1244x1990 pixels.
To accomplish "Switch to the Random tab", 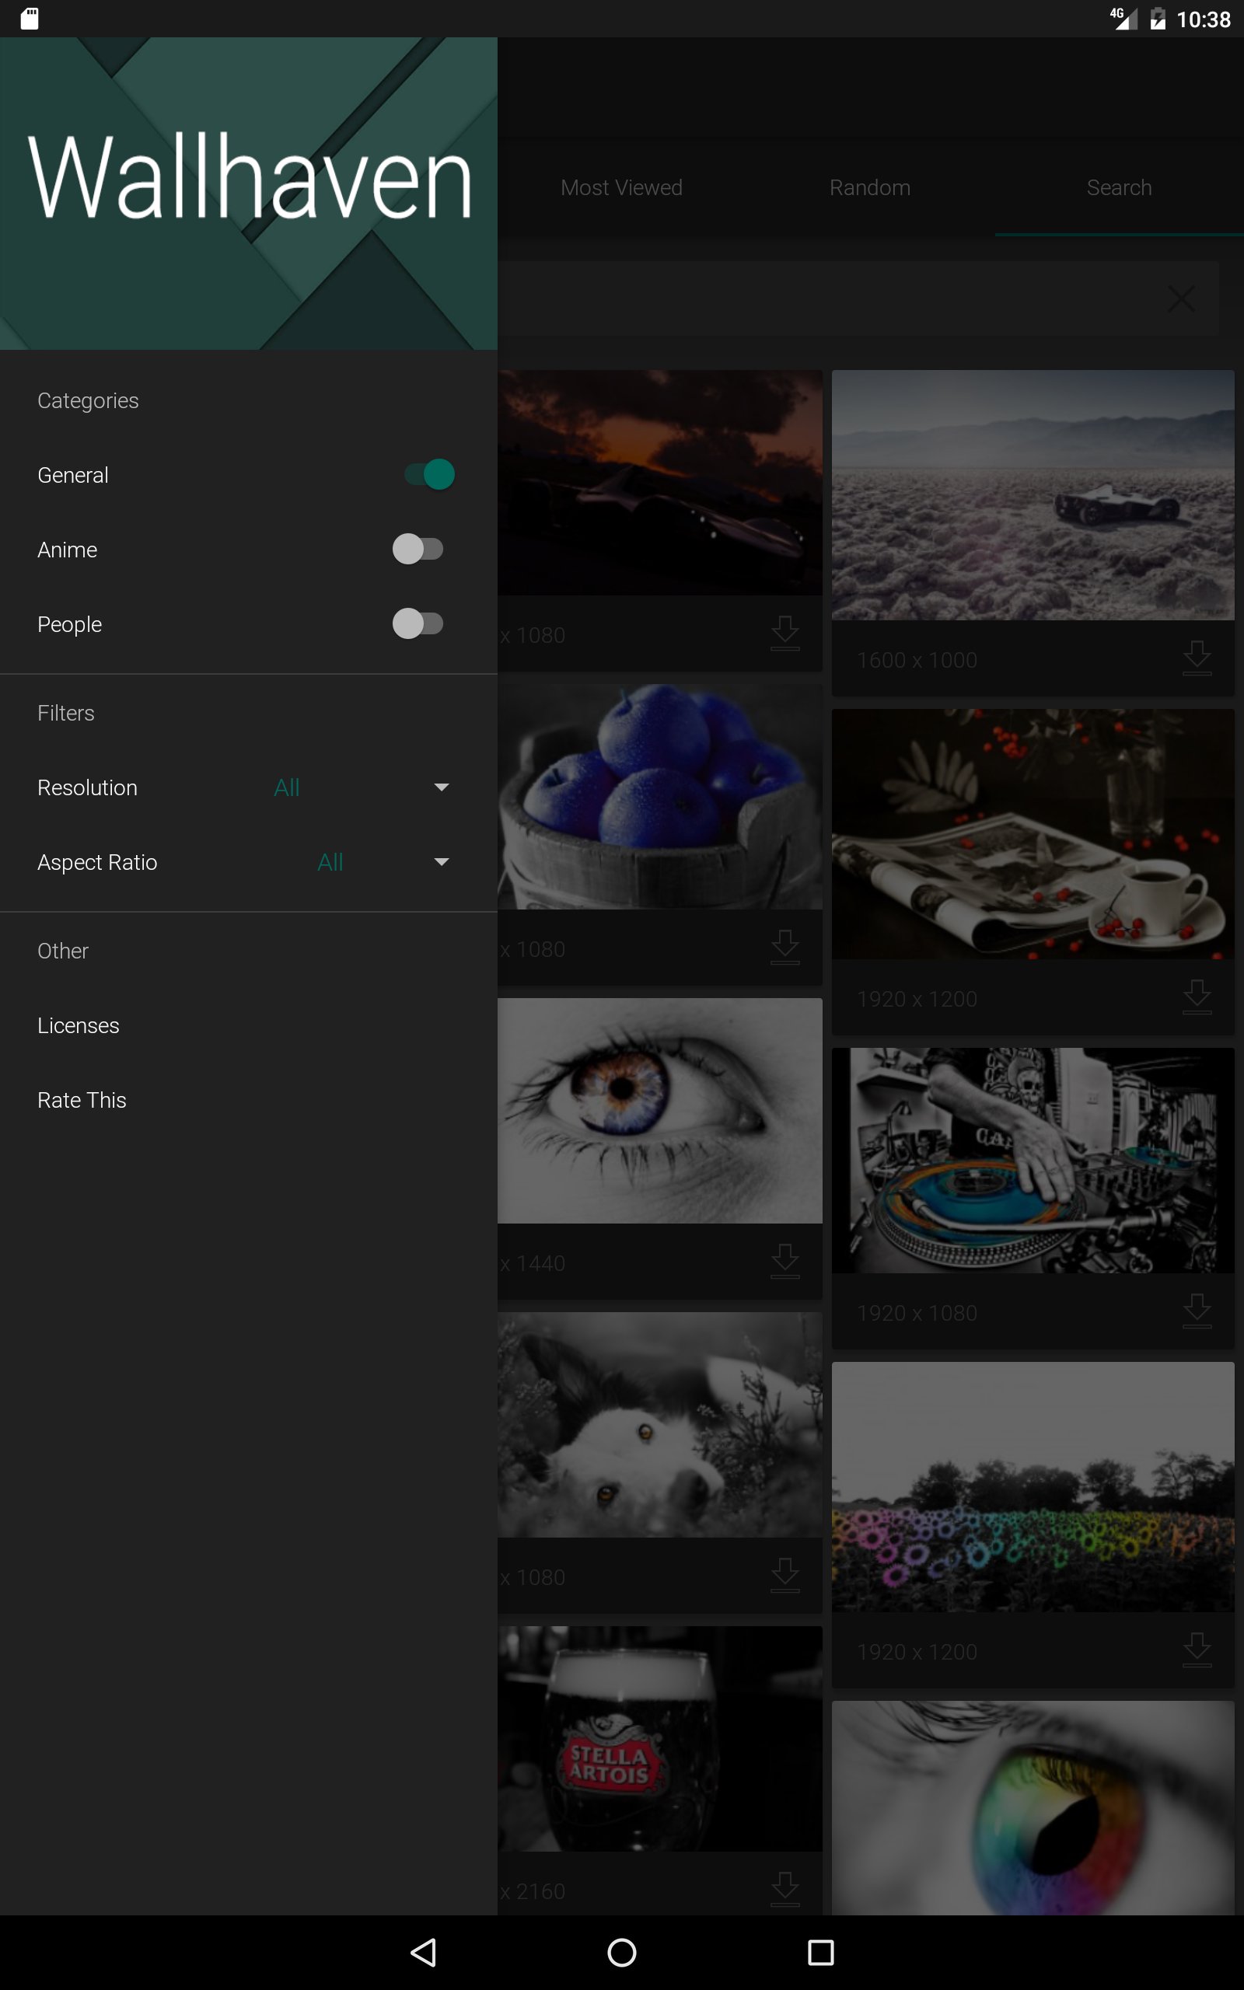I will (870, 187).
